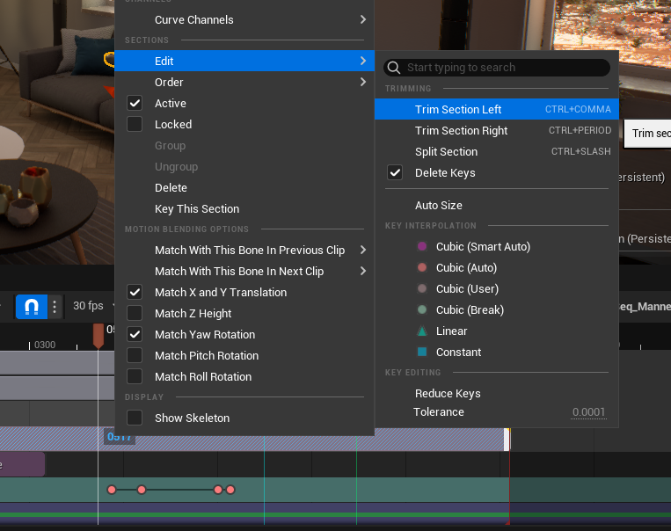Enable the Locked checkbox
Image resolution: width=671 pixels, height=531 pixels.
(x=135, y=125)
